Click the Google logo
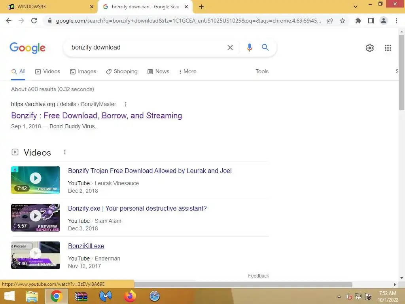This screenshot has width=405, height=304. pyautogui.click(x=28, y=48)
